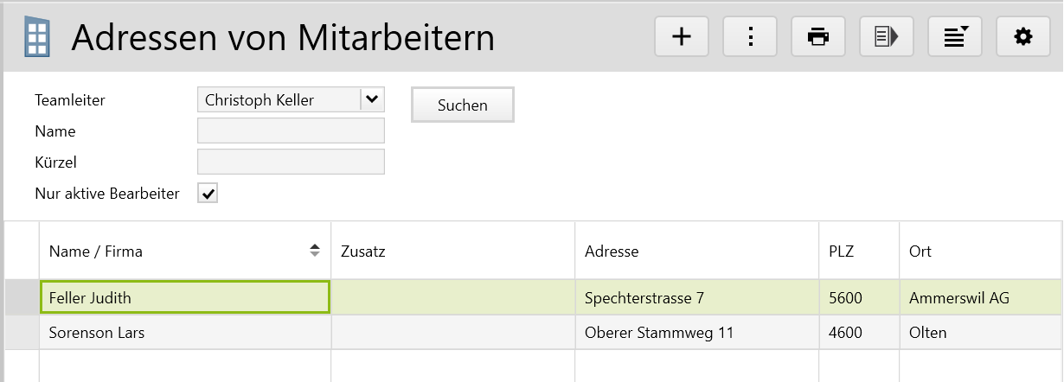Click Christoph Keller combo box field
1064x382 pixels.
click(279, 100)
